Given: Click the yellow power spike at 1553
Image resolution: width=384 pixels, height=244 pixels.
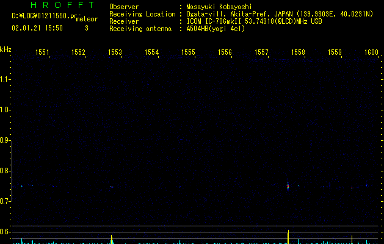Looking at the screenshot, I should click(112, 239).
